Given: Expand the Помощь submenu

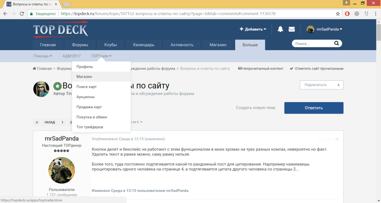Looking at the screenshot, I should pos(43,56).
